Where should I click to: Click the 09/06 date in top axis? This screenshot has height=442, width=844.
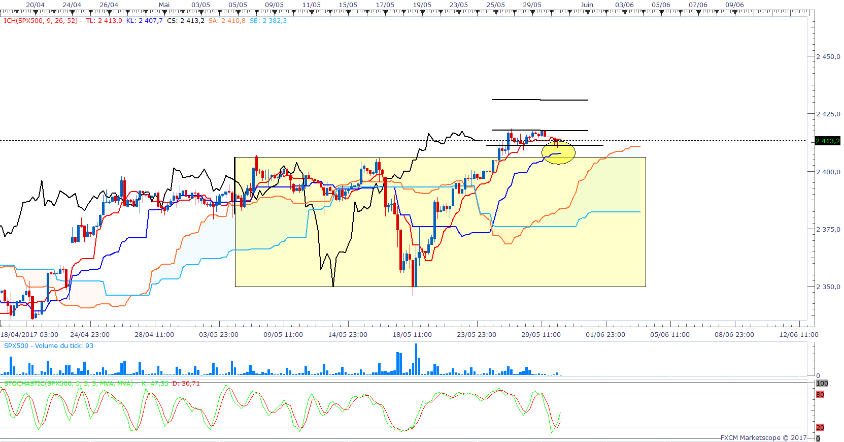(x=734, y=5)
